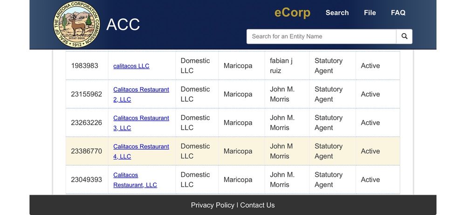Click the Contact Us footer link
This screenshot has width=466, height=215.
257,205
